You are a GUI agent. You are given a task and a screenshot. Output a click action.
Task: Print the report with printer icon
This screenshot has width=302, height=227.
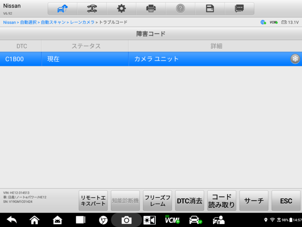tap(151, 8)
